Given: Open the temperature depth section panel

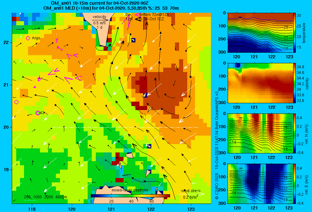Looking at the screenshot, I should tap(261, 33).
